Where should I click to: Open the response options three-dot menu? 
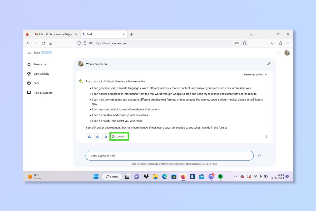267,136
